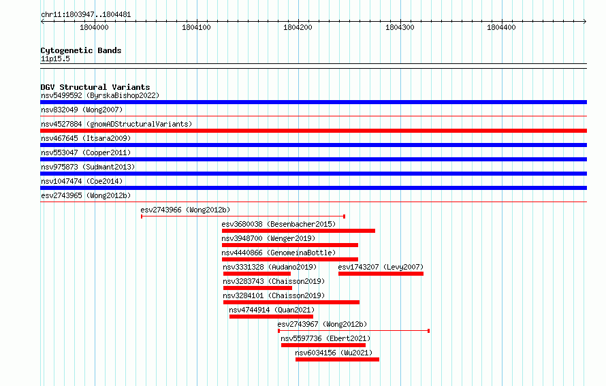Click the Cytogenetic Bands track title
Screen dimensions: 606x386
[81, 50]
